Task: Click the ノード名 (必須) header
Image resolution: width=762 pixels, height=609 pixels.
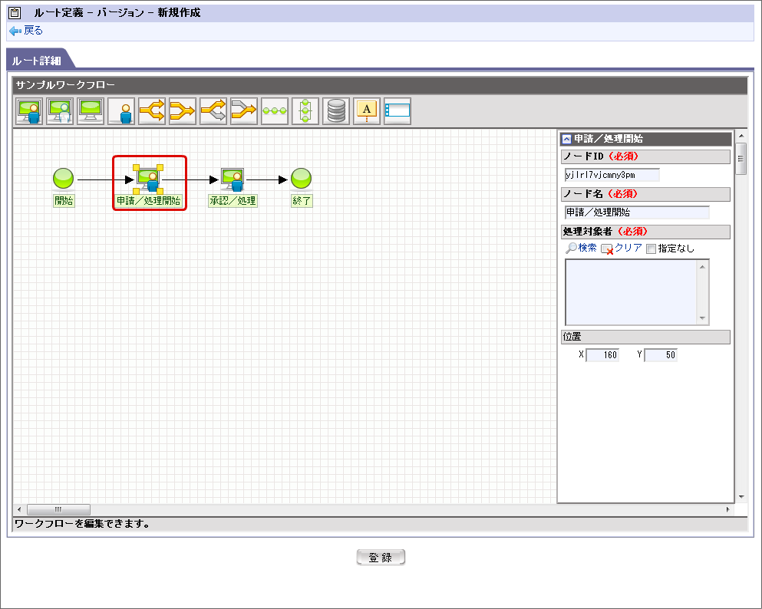Action: click(x=645, y=194)
